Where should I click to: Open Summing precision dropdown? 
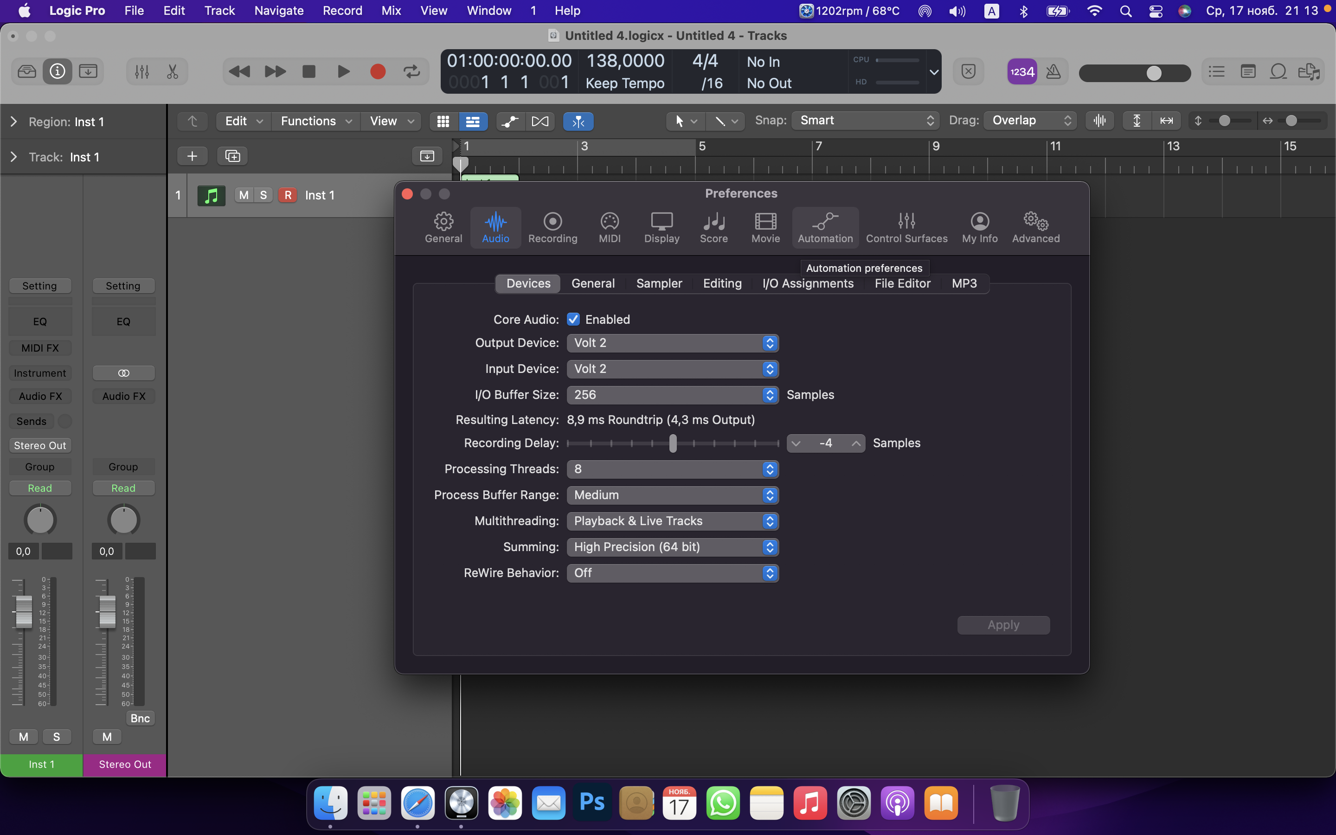pos(673,547)
